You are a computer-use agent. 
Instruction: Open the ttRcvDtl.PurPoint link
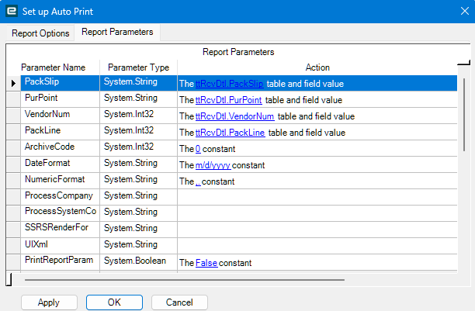click(229, 100)
